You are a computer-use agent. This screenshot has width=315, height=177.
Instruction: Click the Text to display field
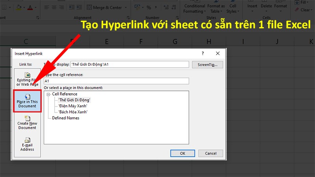point(130,65)
